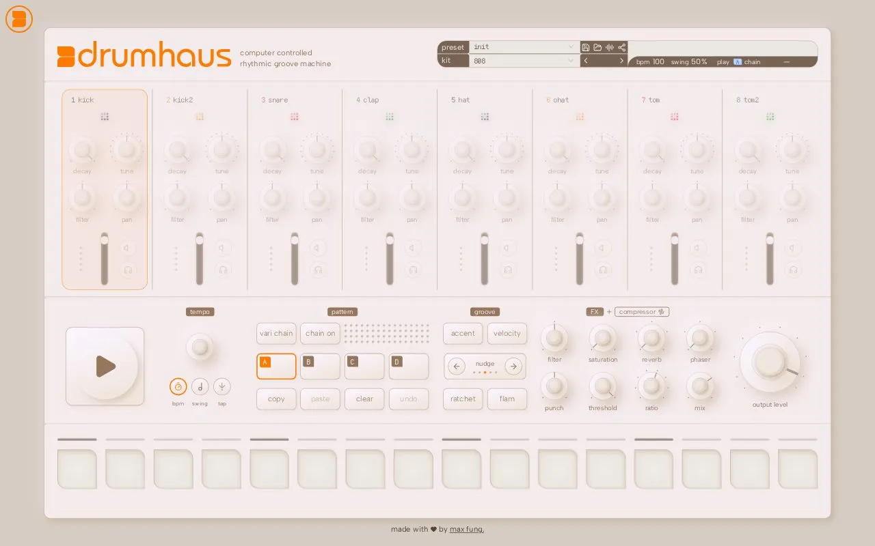Open the preset dropdown showing init
The height and width of the screenshot is (546, 875).
tap(524, 47)
